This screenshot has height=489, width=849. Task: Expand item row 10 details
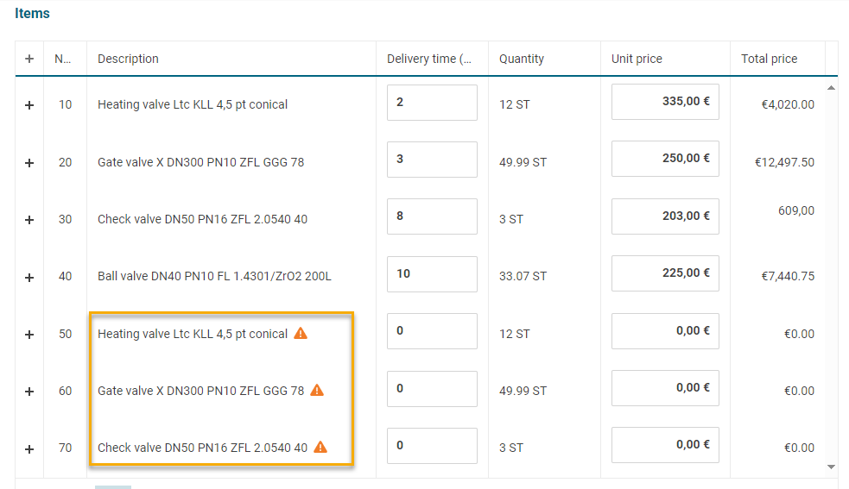[x=29, y=105]
